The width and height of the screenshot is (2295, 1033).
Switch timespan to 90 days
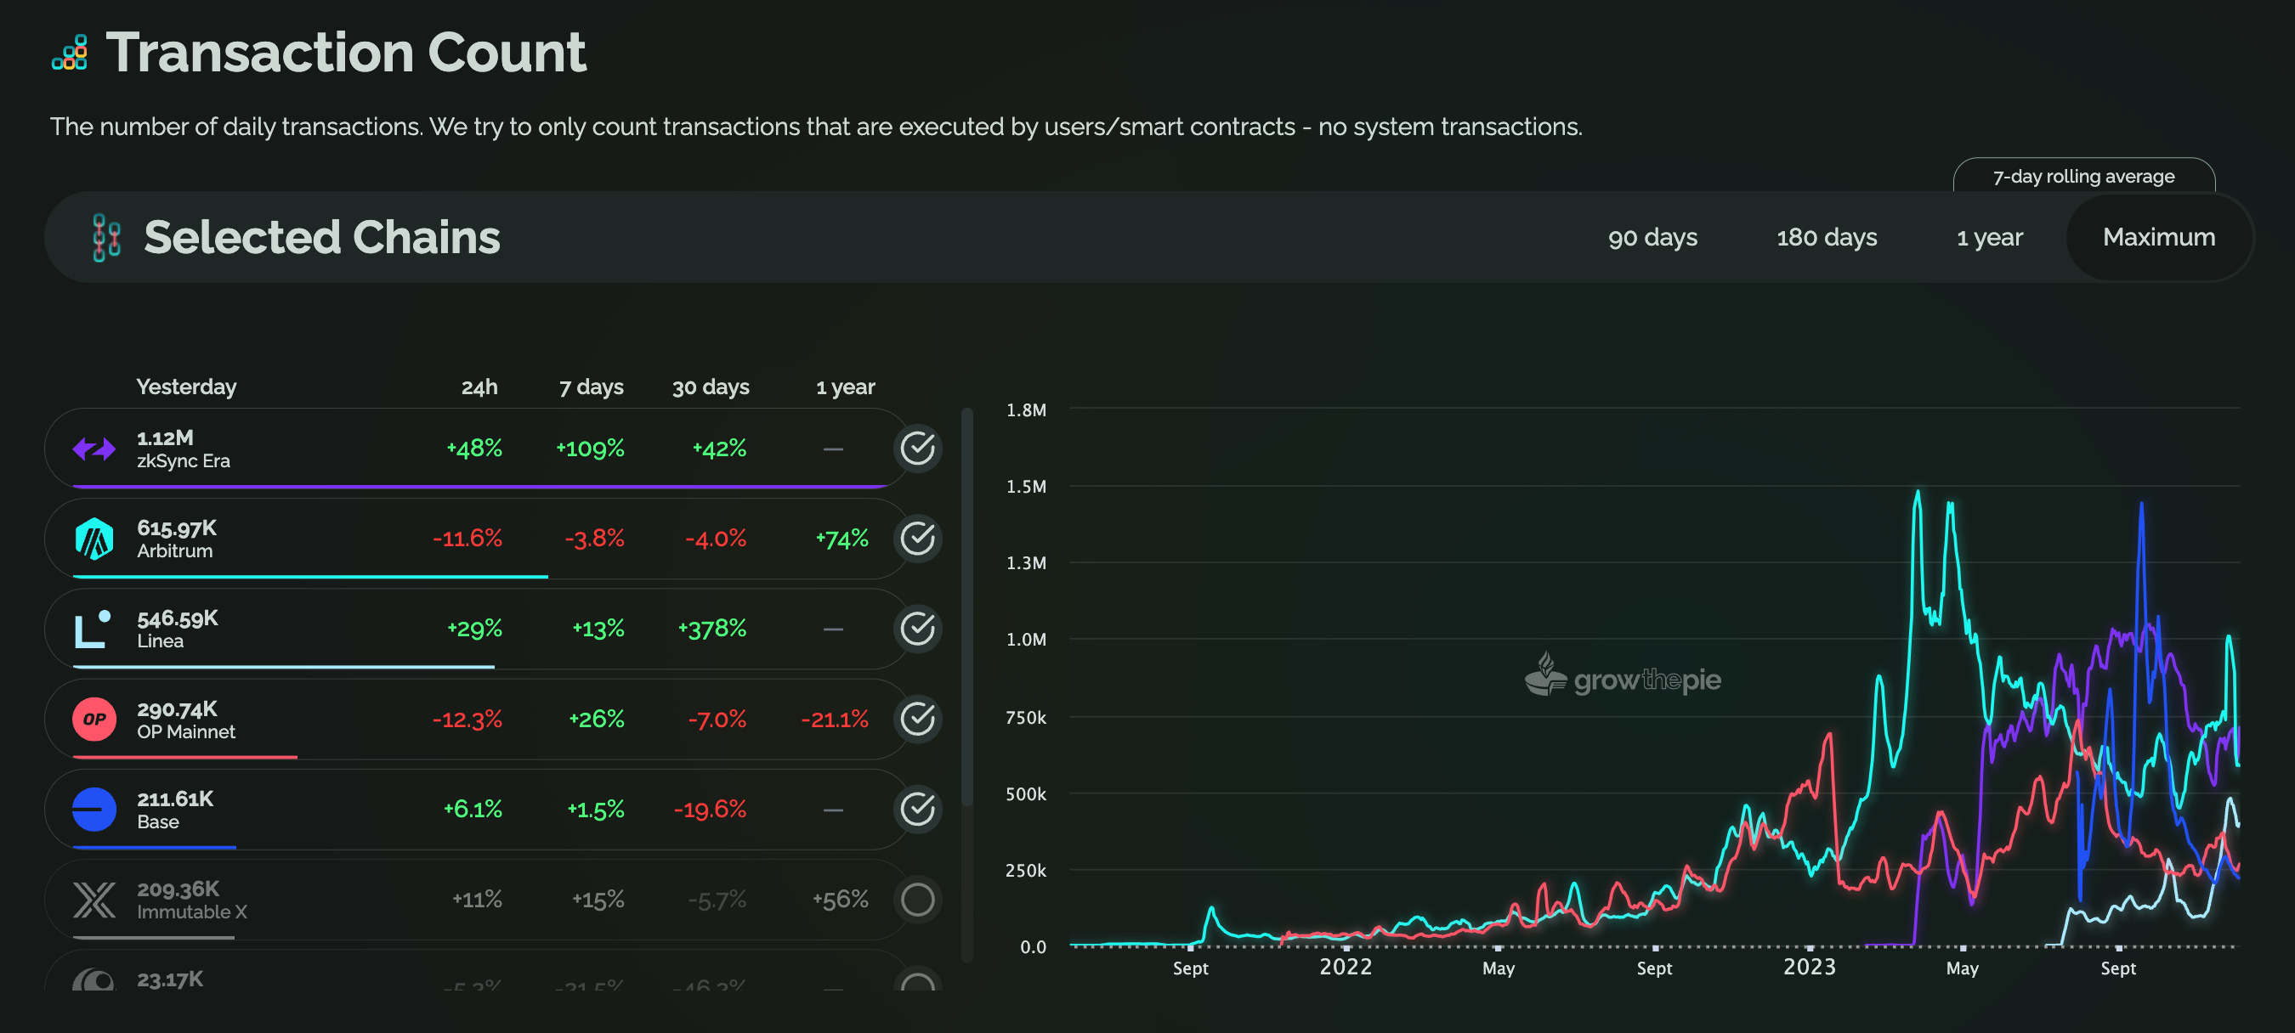(x=1652, y=238)
